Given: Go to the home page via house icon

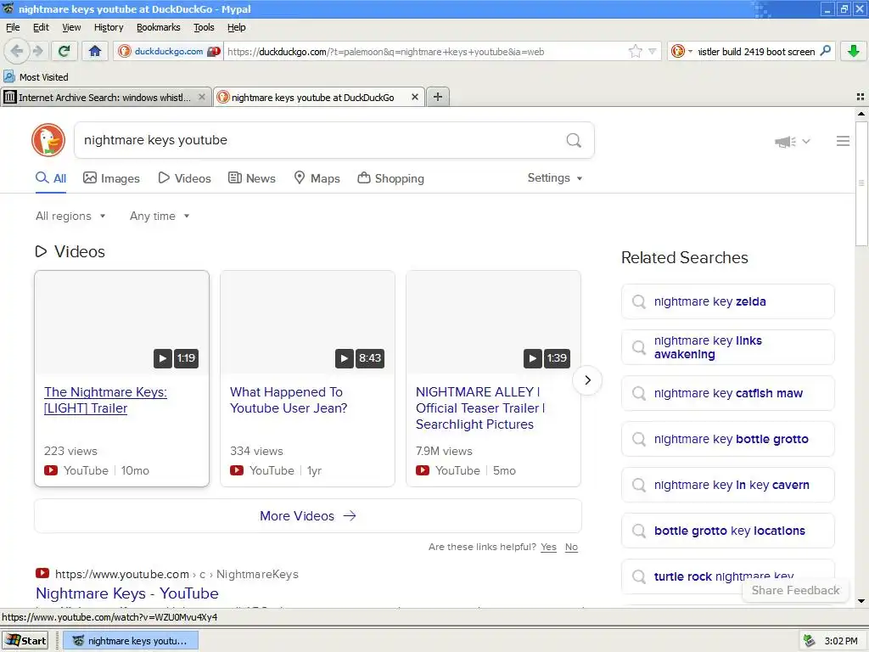Looking at the screenshot, I should [x=95, y=52].
